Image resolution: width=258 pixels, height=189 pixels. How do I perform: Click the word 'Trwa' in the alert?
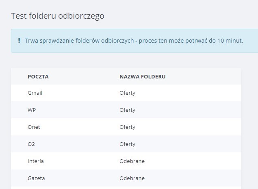point(31,41)
